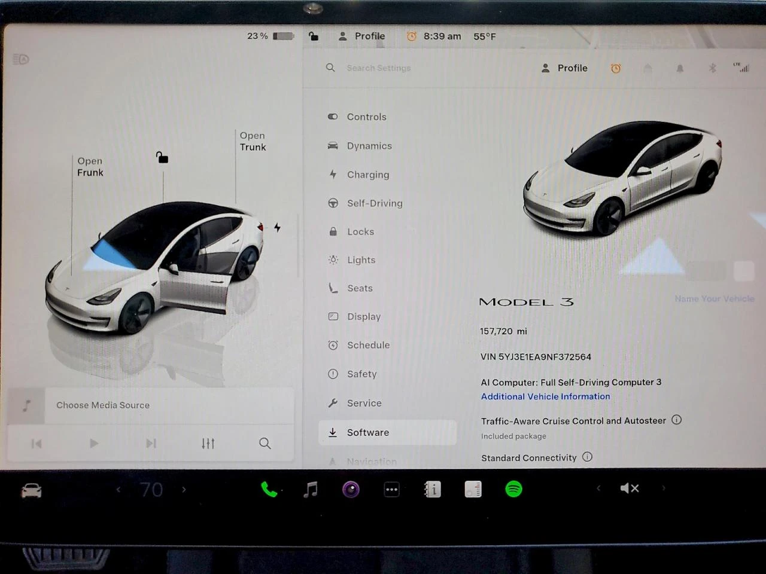Tap the VIN 5YJ3E1EA9NF372564 text

pyautogui.click(x=536, y=357)
